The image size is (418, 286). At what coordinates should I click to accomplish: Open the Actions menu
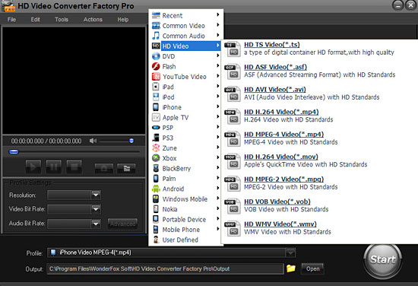[93, 20]
